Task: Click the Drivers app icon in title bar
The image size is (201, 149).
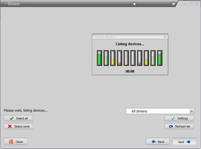Action: 4,4
